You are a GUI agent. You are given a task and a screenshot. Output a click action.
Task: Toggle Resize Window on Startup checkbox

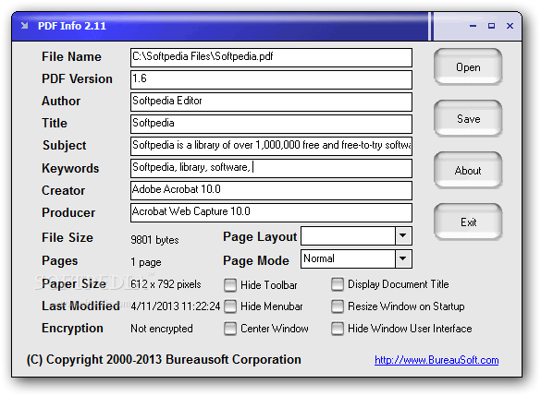coord(338,306)
